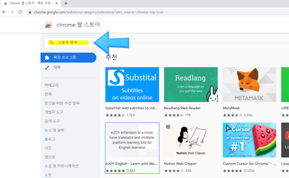289x178 pixels.
Task: Open the Readlang Web Reader thumbnail
Action: click(x=191, y=85)
